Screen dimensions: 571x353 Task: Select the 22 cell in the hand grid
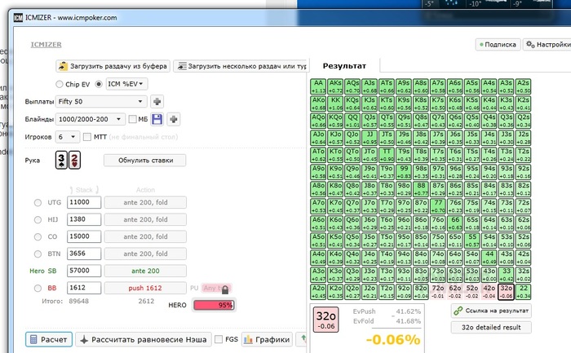[x=524, y=292]
